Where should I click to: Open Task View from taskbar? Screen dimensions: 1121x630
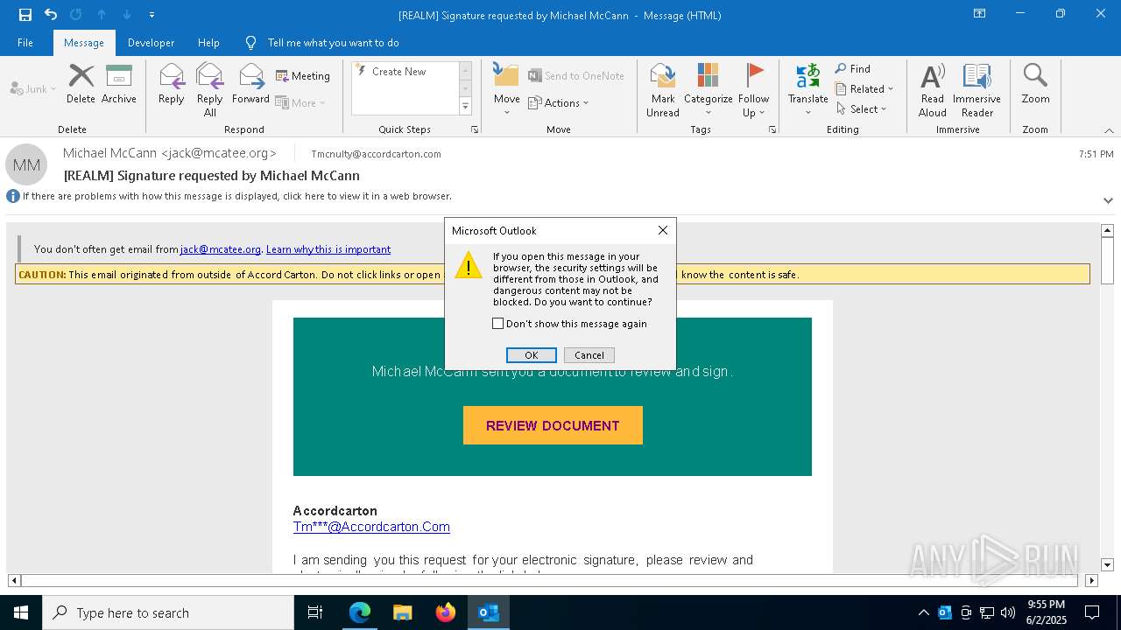[x=315, y=612]
